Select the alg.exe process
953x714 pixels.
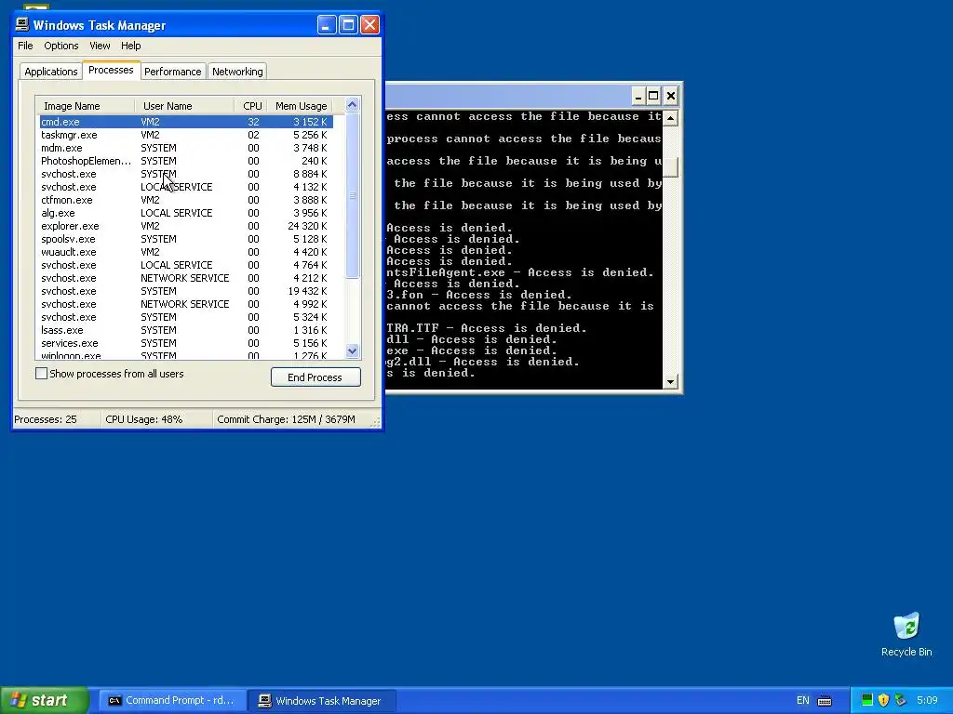tap(186, 213)
